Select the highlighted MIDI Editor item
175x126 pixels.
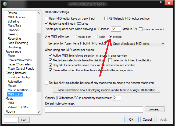[15, 94]
